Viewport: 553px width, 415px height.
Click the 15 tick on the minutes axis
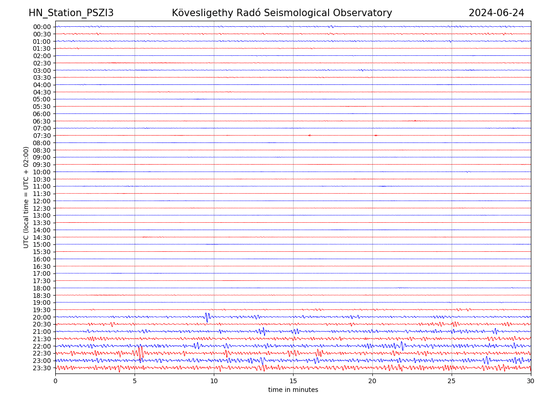(293, 381)
